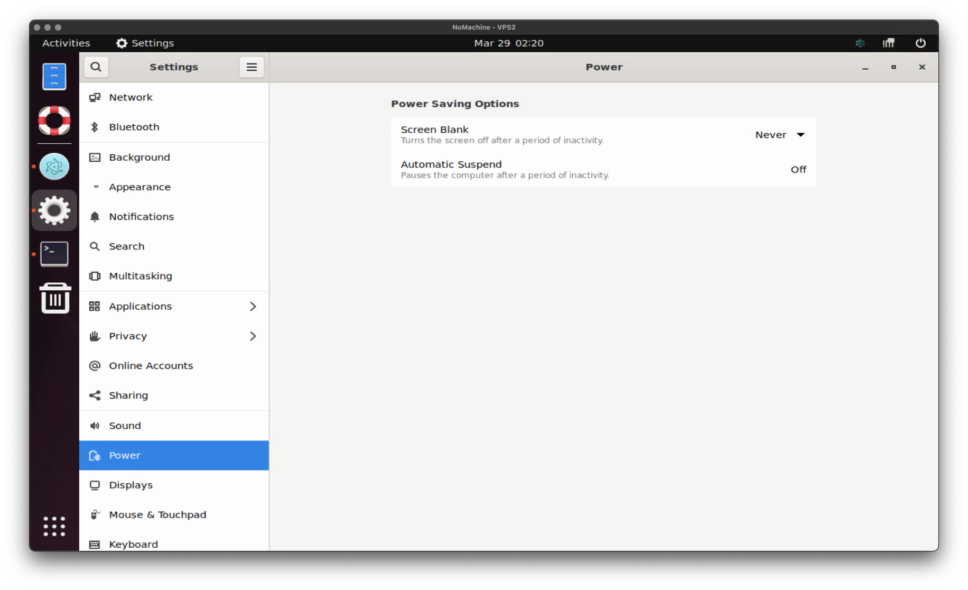The image size is (968, 590).
Task: Open the Terminal from dock
Action: click(54, 254)
